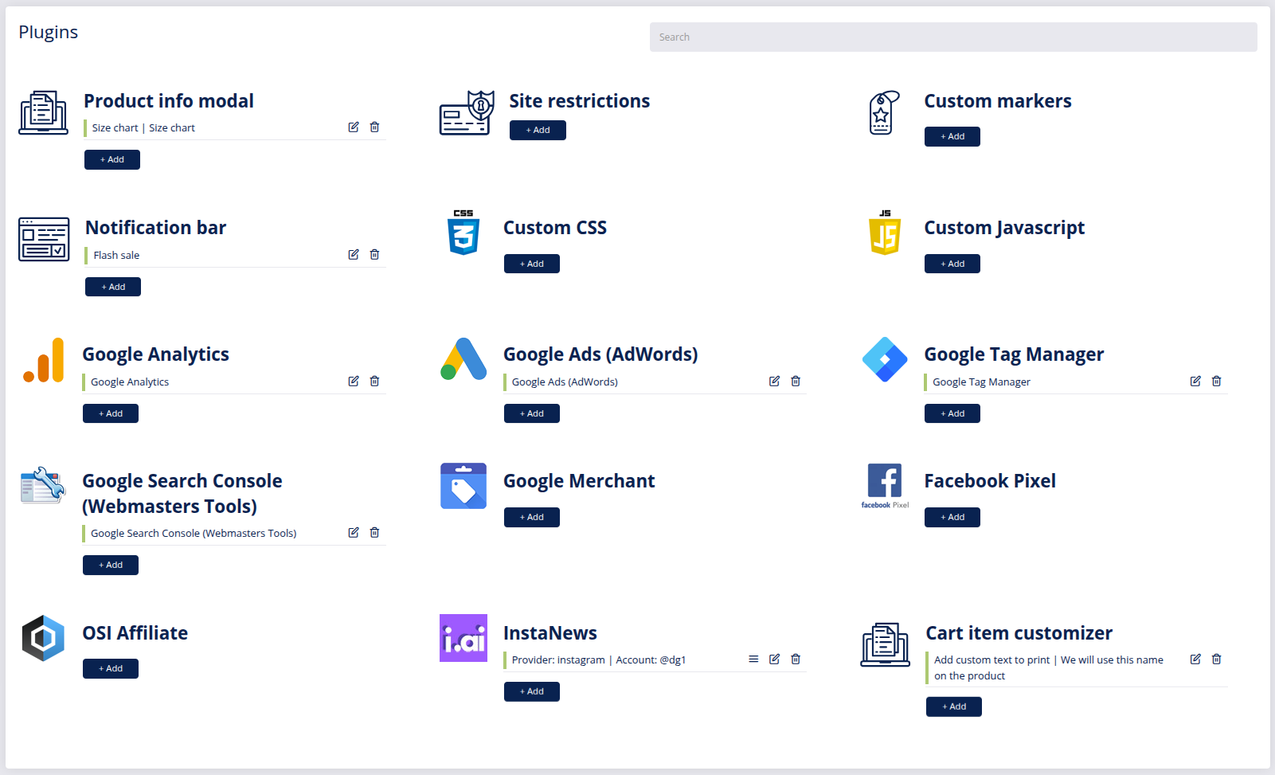The image size is (1275, 775).
Task: Click the plugins Search field
Action: (x=952, y=37)
